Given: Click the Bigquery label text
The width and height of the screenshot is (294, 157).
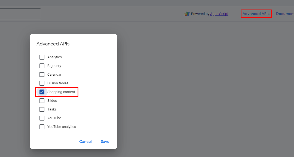Looking at the screenshot, I should pos(54,66).
